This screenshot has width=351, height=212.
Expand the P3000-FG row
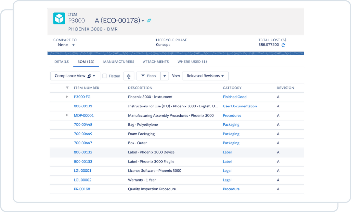click(x=67, y=97)
